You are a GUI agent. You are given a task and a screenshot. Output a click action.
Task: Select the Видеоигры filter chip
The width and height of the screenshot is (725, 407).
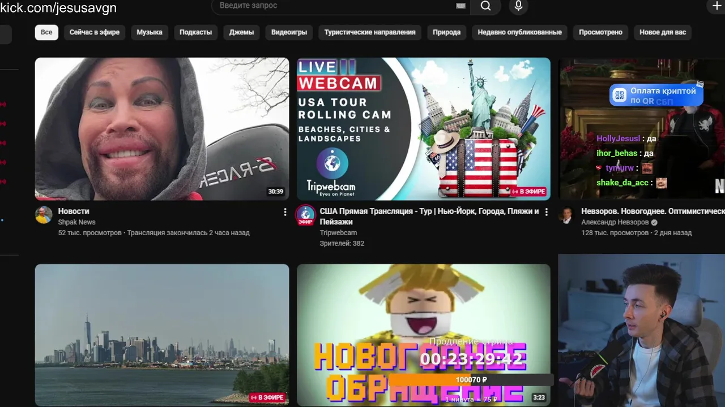click(x=289, y=32)
